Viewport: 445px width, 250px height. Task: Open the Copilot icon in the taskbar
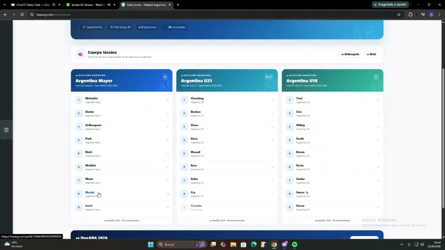click(223, 244)
